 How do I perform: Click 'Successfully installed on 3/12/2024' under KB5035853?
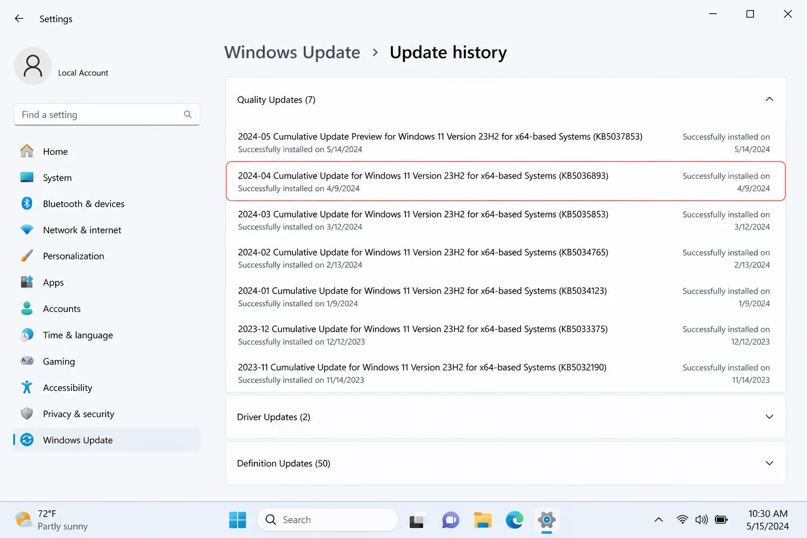300,227
